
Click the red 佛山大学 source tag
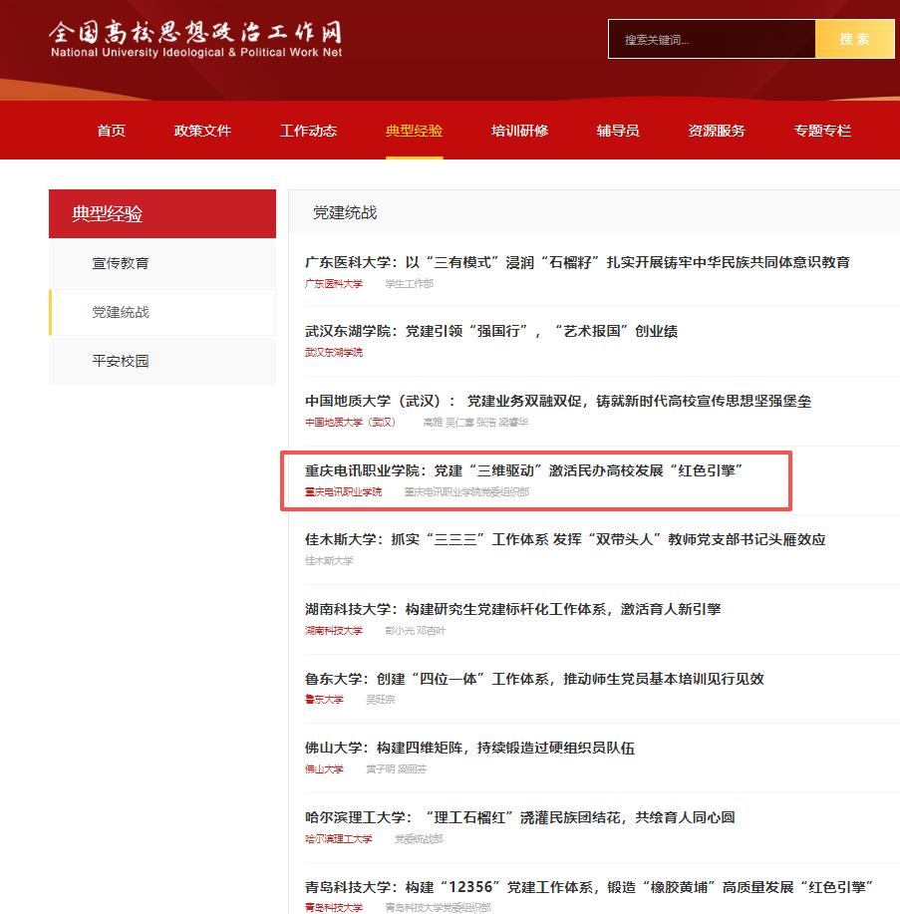pyautogui.click(x=324, y=769)
